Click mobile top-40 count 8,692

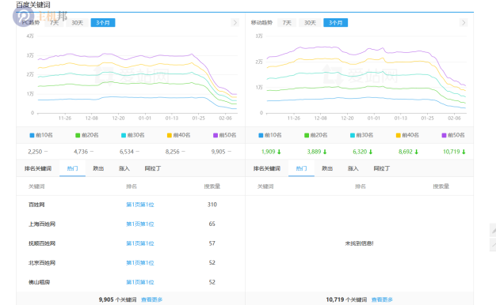tap(406, 152)
